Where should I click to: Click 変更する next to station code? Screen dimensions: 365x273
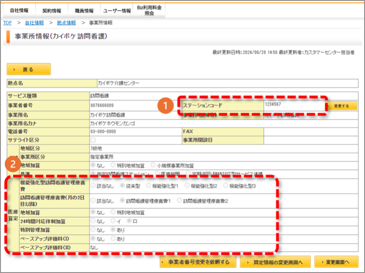[x=342, y=106]
